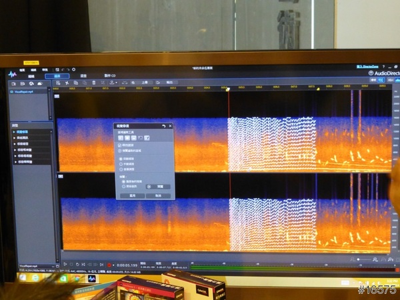Select the second radio option, manual attenuation
Viewport: 400px width, 300px height.
121,164
